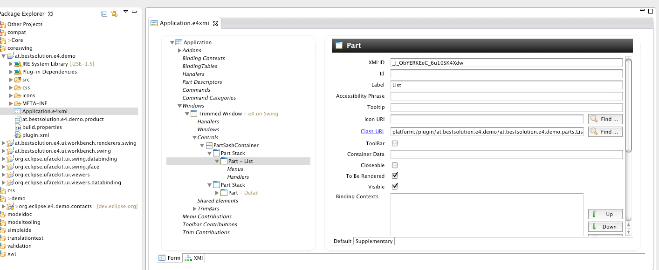Screen dimensions: 659x270
Task: Expand the Addons tree node
Action: [179, 50]
